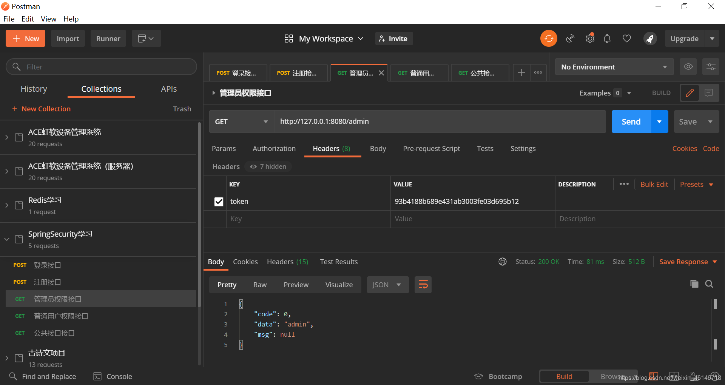Click workspace grid icon near My Workspace
725x385 pixels.
tap(289, 38)
